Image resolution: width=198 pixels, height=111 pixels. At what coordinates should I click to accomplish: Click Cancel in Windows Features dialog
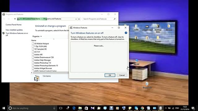coord(122,75)
